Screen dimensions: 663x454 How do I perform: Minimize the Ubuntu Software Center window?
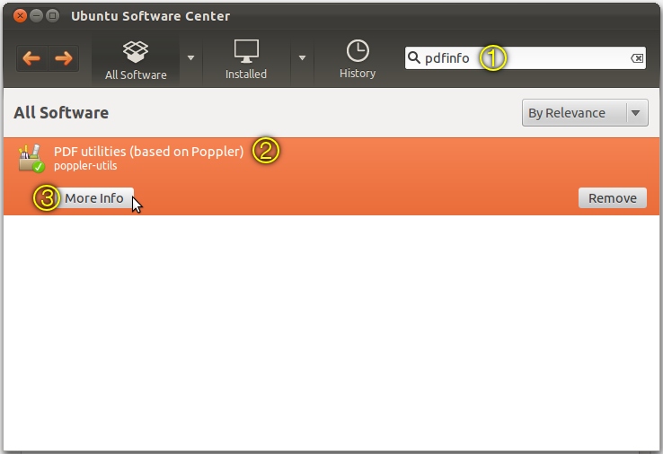click(36, 16)
